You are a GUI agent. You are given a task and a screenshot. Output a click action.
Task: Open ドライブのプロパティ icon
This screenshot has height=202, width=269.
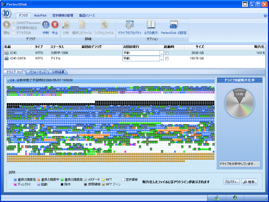(x=130, y=24)
